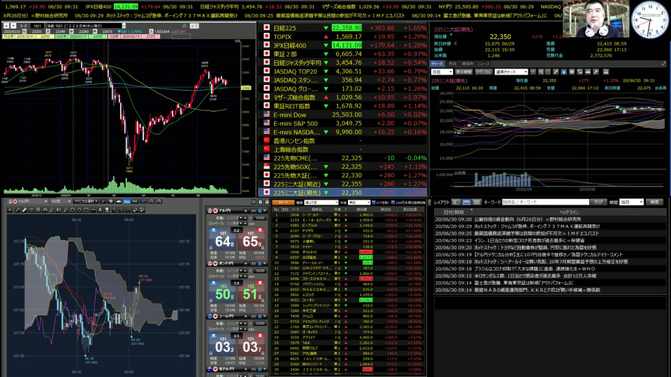Click the orange チャート tab in ranking panel
The height and width of the screenshot is (377, 671).
pyautogui.click(x=283, y=202)
